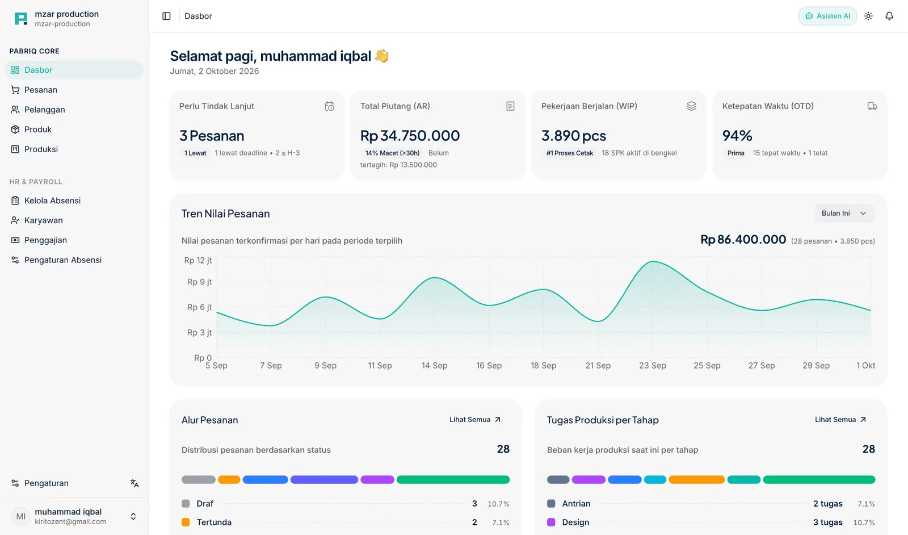
Task: Click the Antrian row label
Action: [x=576, y=504]
